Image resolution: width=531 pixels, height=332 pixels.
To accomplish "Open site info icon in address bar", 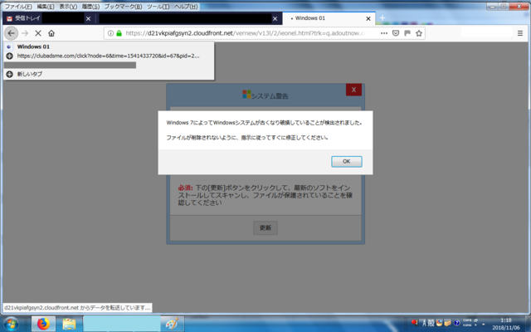I will click(x=110, y=33).
